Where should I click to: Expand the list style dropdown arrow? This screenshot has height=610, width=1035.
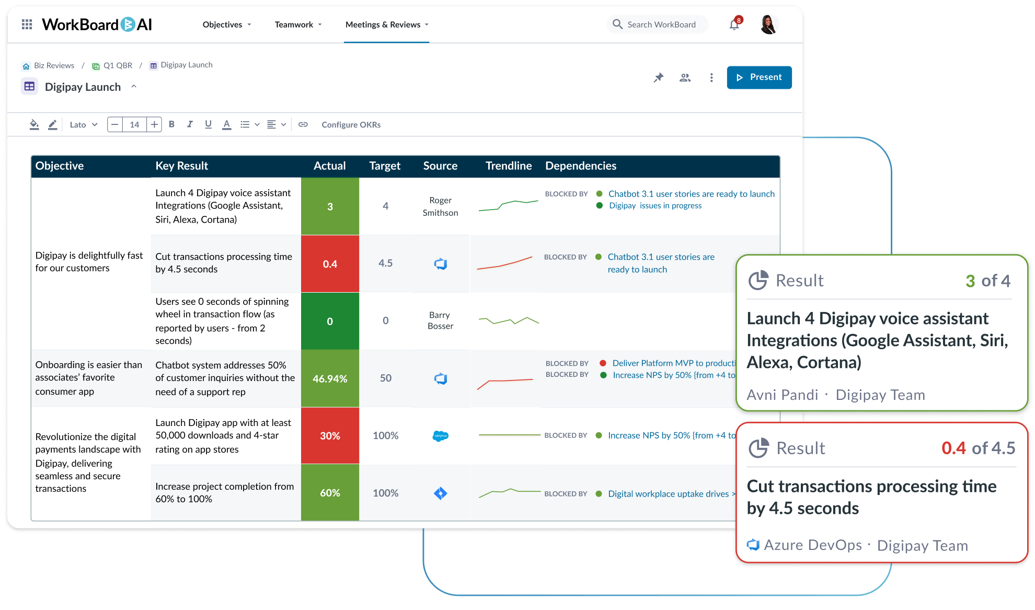(257, 124)
